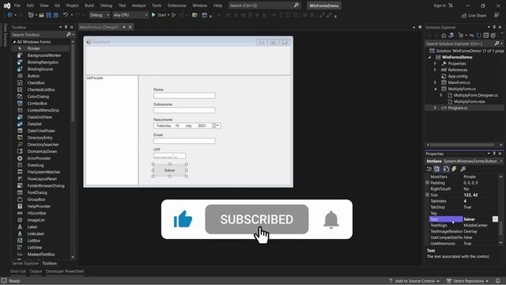The image size is (506, 285).
Task: Click the Feedback icon near Live Share
Action: pos(497,16)
